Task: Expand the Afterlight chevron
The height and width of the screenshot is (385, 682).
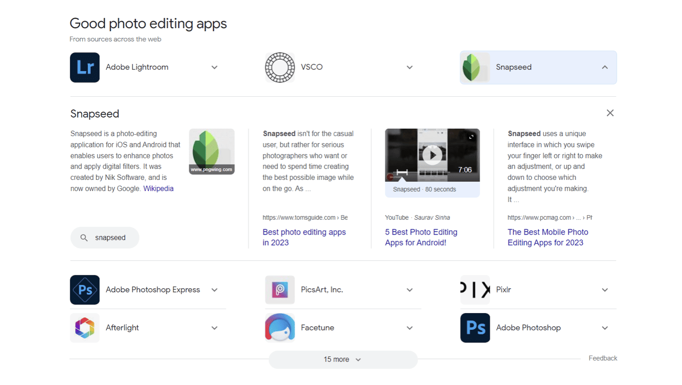Action: [x=214, y=328]
